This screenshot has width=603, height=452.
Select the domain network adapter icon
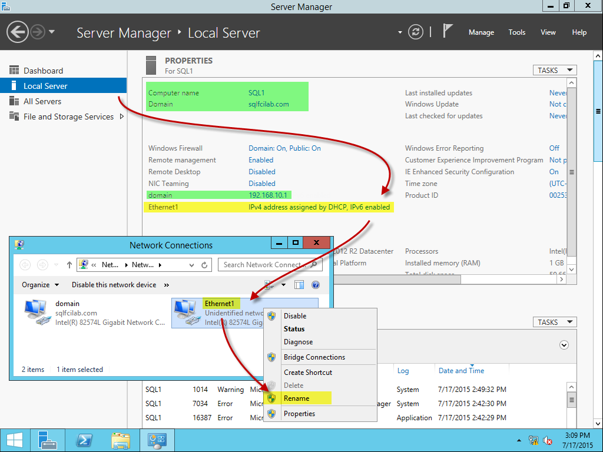click(x=37, y=313)
